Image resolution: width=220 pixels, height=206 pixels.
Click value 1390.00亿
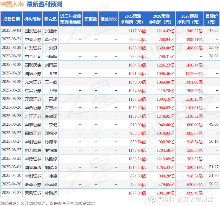[166, 48]
